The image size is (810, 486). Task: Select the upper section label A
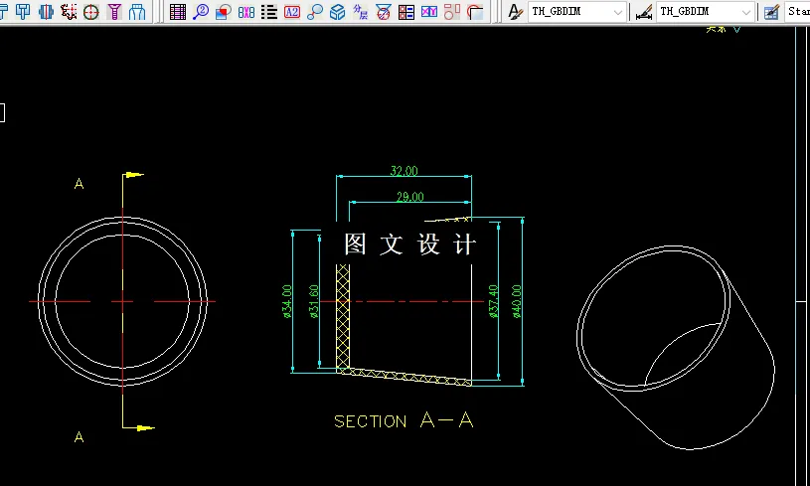tap(80, 183)
